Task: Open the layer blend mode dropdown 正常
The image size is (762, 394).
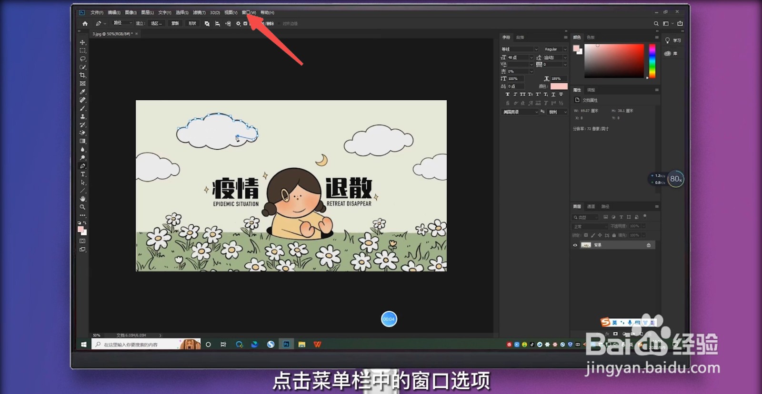Action: pyautogui.click(x=590, y=226)
